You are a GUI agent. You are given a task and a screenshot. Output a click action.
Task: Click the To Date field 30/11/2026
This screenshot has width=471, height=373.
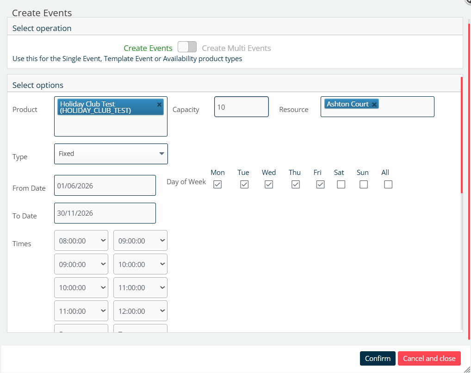(x=105, y=213)
